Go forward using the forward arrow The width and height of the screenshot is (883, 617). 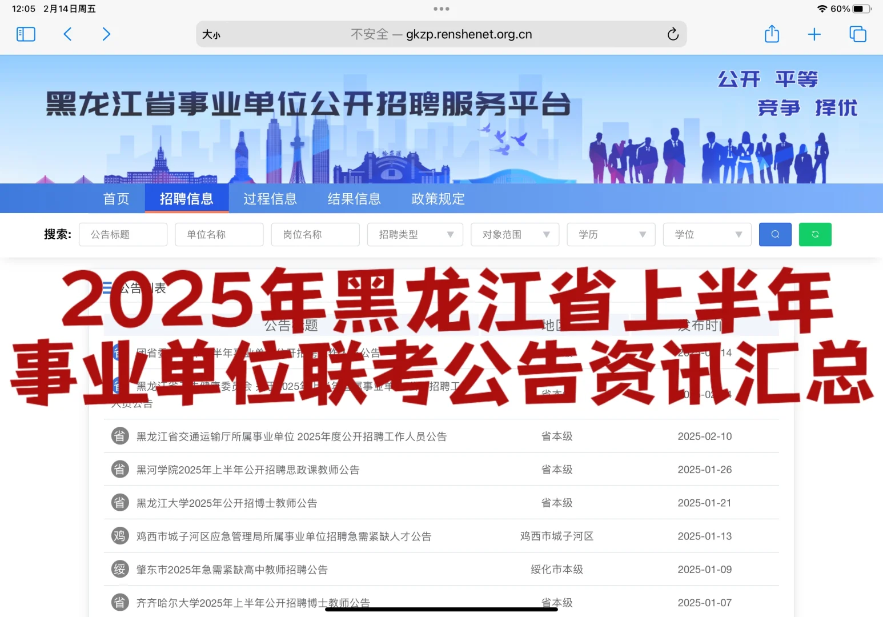pyautogui.click(x=106, y=34)
